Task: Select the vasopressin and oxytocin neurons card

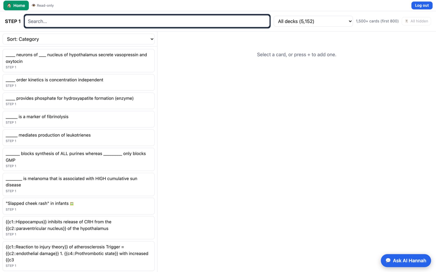Action: (78, 60)
